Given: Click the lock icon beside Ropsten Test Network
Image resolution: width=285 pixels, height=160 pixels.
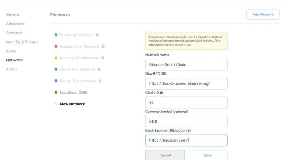Looking at the screenshot, I should tap(103, 46).
